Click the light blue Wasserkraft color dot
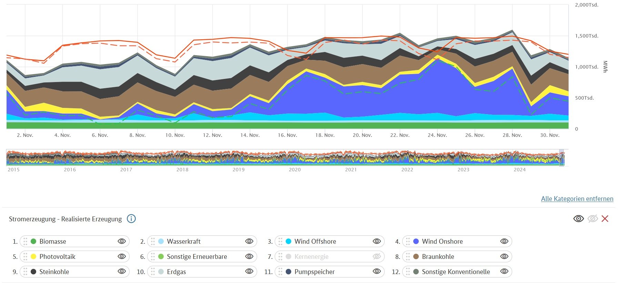The image size is (619, 283). pyautogui.click(x=161, y=241)
